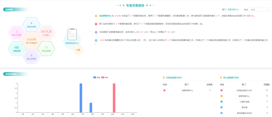Image resolution: width=272 pixels, height=117 pixels.
Task: Click the 12月 axis label
Action: coord(132,114)
